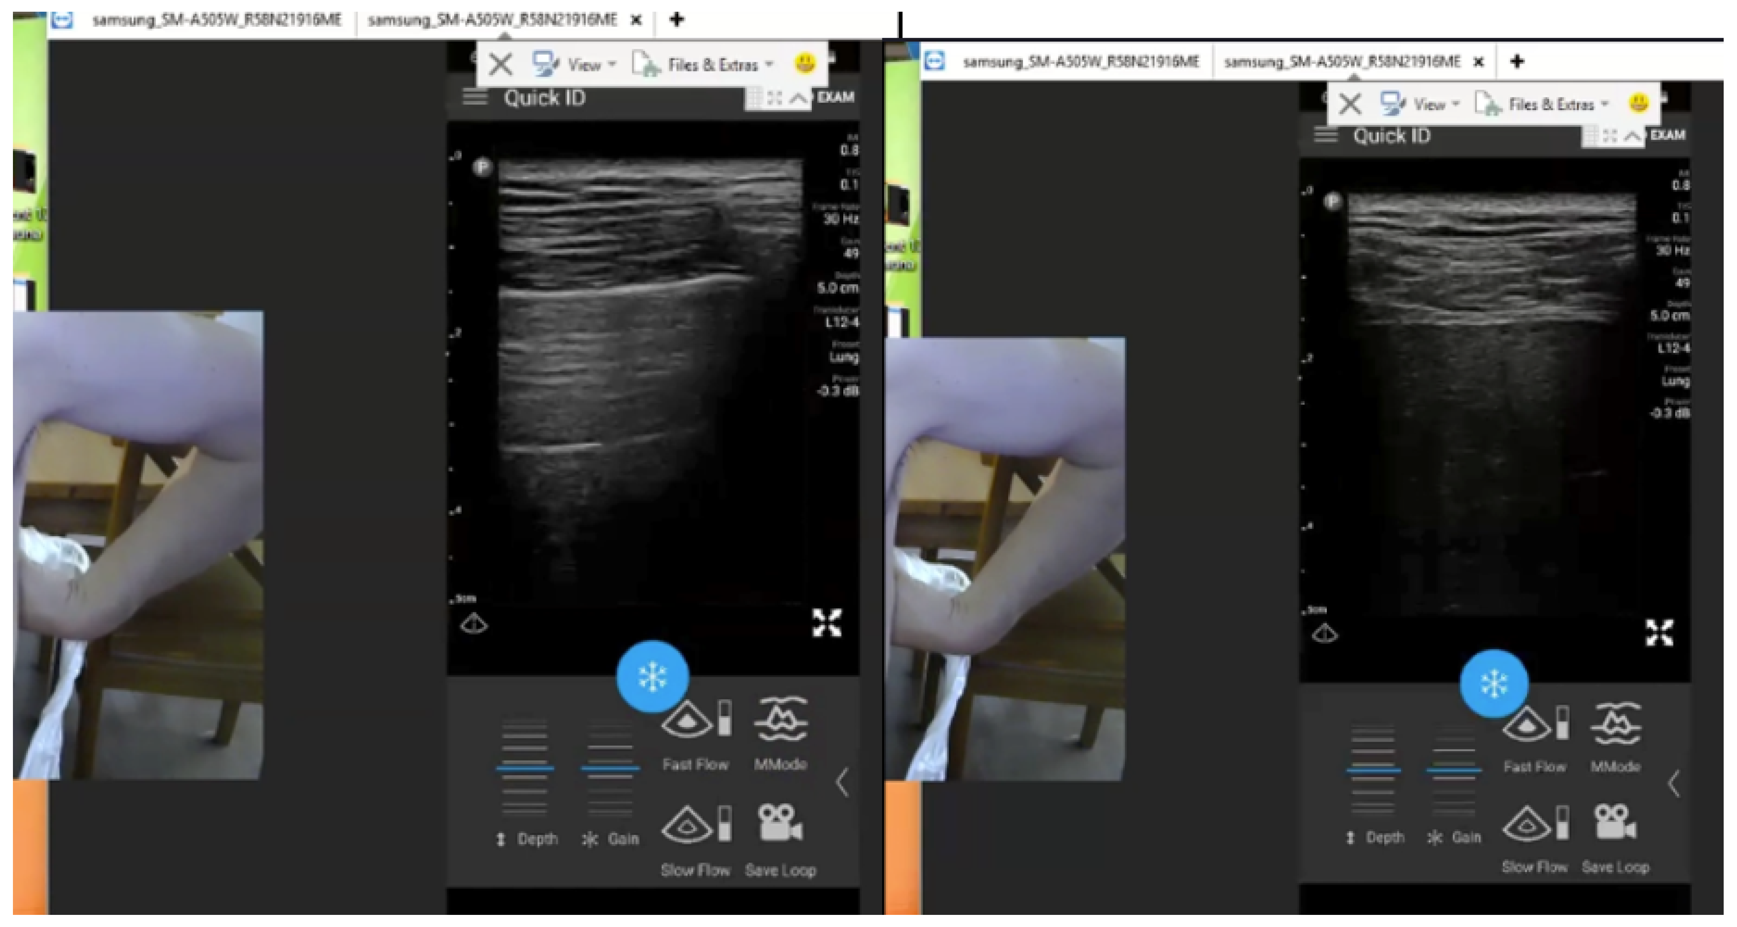Tap the freeze snowflake button in right window
The height and width of the screenshot is (927, 1737).
click(1494, 684)
